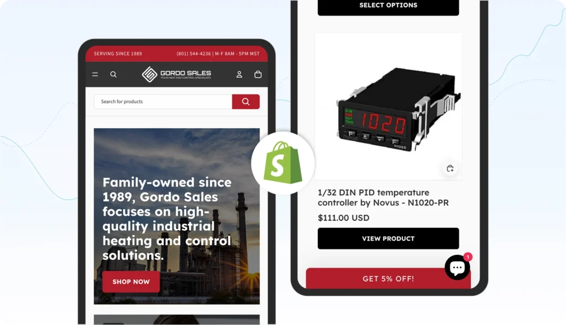The height and width of the screenshot is (325, 566).
Task: Click the Serving Since 1989 announcement text
Action: tap(118, 54)
